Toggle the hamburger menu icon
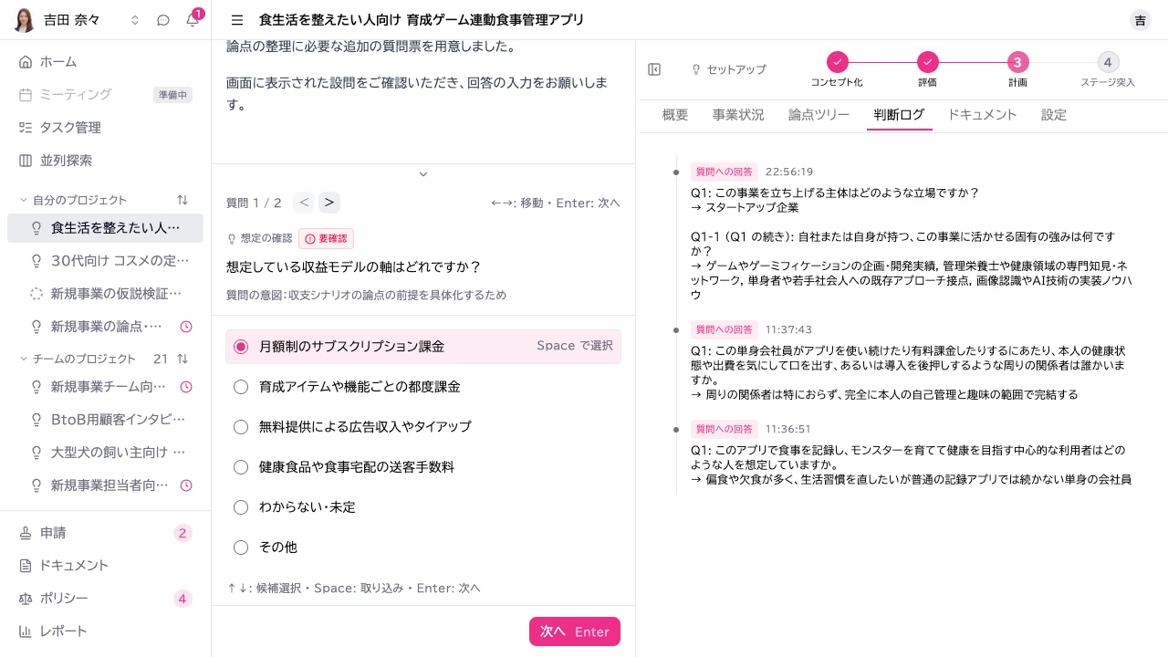The height and width of the screenshot is (657, 1168). click(x=237, y=20)
